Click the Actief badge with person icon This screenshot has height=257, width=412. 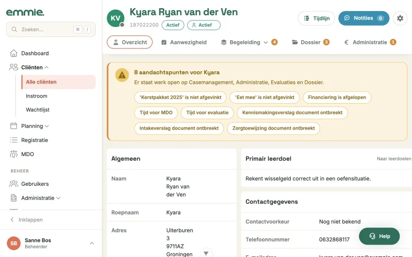point(204,25)
